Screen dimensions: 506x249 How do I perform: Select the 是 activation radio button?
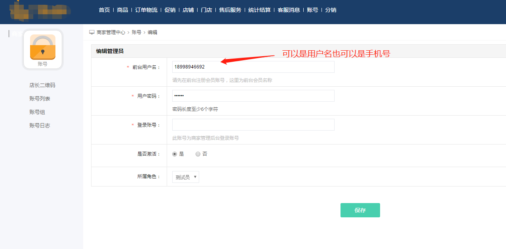pos(175,154)
